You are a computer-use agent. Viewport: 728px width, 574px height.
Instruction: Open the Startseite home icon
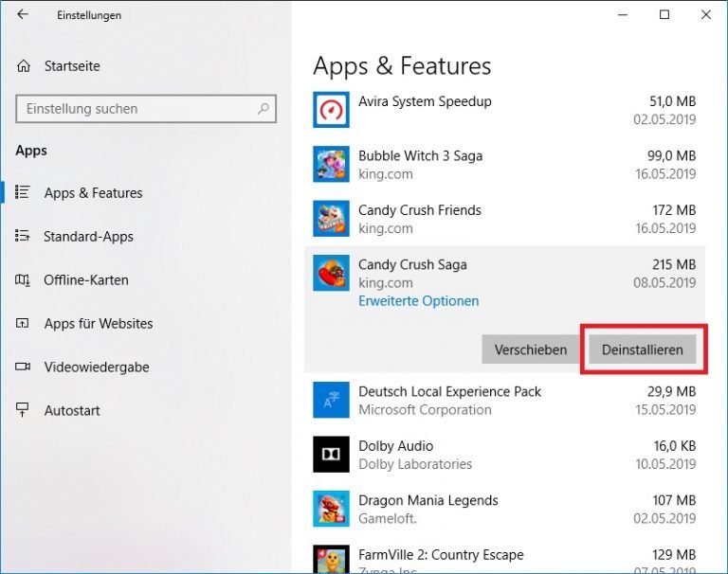pyautogui.click(x=23, y=66)
